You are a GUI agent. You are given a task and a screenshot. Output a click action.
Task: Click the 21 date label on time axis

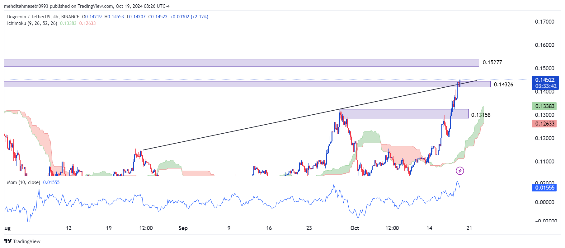pos(469,228)
